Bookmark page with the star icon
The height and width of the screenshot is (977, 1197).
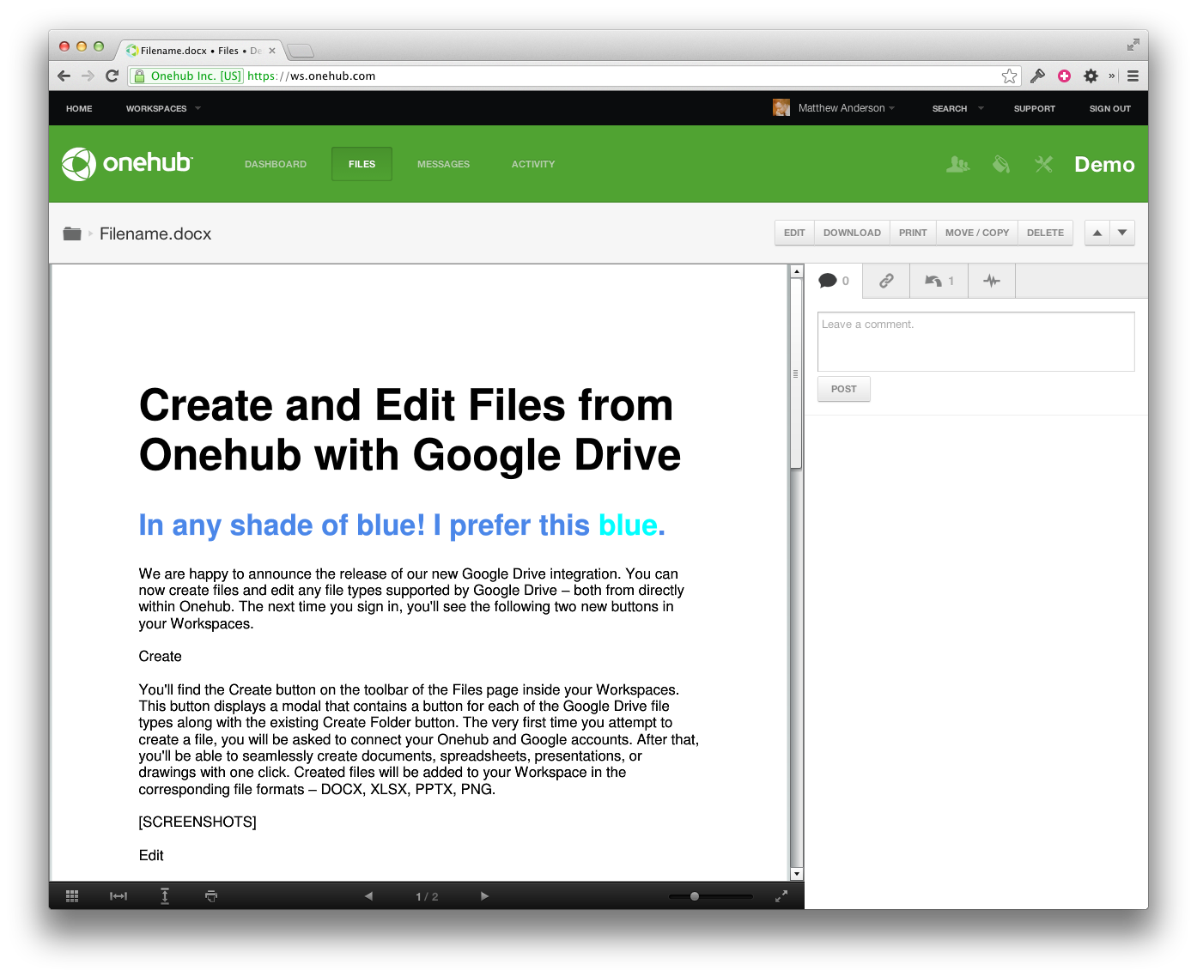[x=1009, y=76]
